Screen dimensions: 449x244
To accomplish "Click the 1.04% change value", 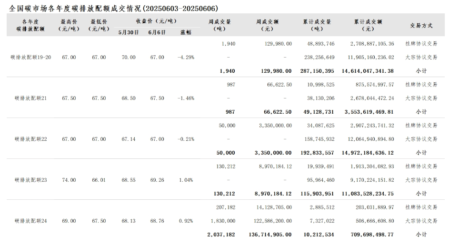I will pyautogui.click(x=186, y=180).
